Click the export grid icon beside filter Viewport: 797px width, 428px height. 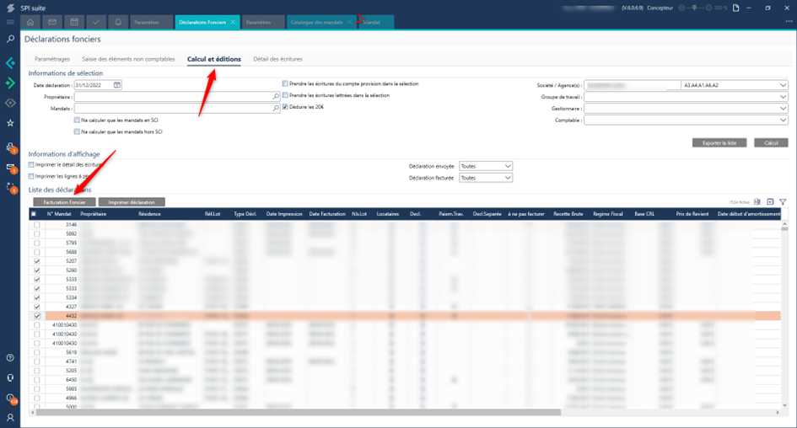coord(770,201)
